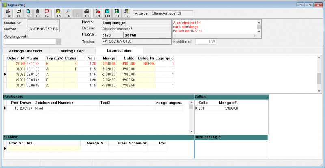Click the Kreditlimite input field

click(x=206, y=41)
